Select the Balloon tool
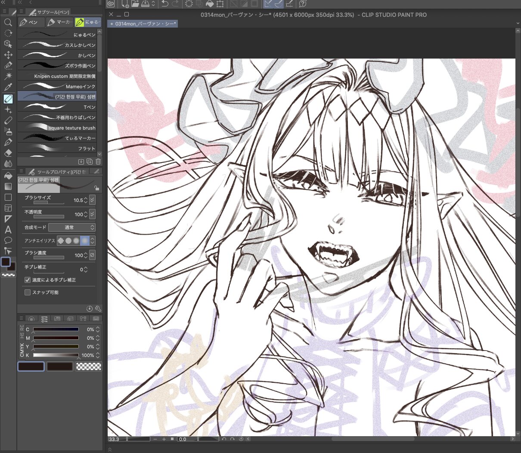 pos(8,240)
